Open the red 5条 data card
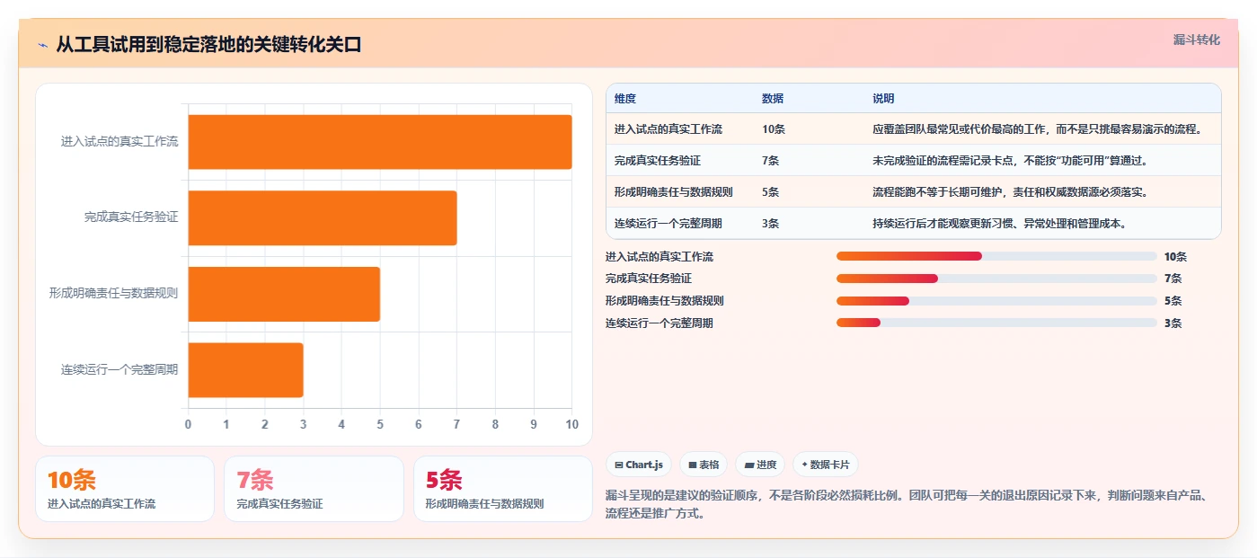Viewport: 1257px width, 558px height. point(503,489)
